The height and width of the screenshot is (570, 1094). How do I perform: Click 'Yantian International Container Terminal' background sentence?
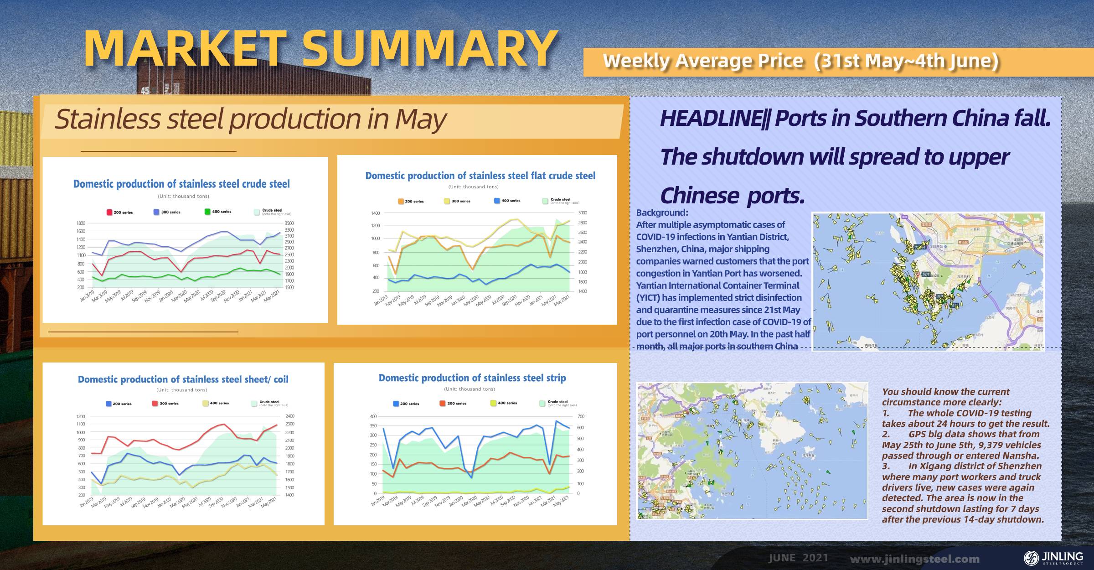717,285
